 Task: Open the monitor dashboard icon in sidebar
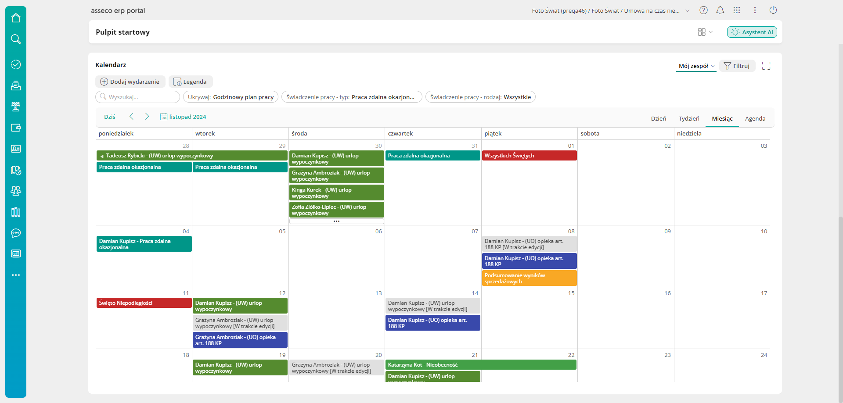point(16,254)
